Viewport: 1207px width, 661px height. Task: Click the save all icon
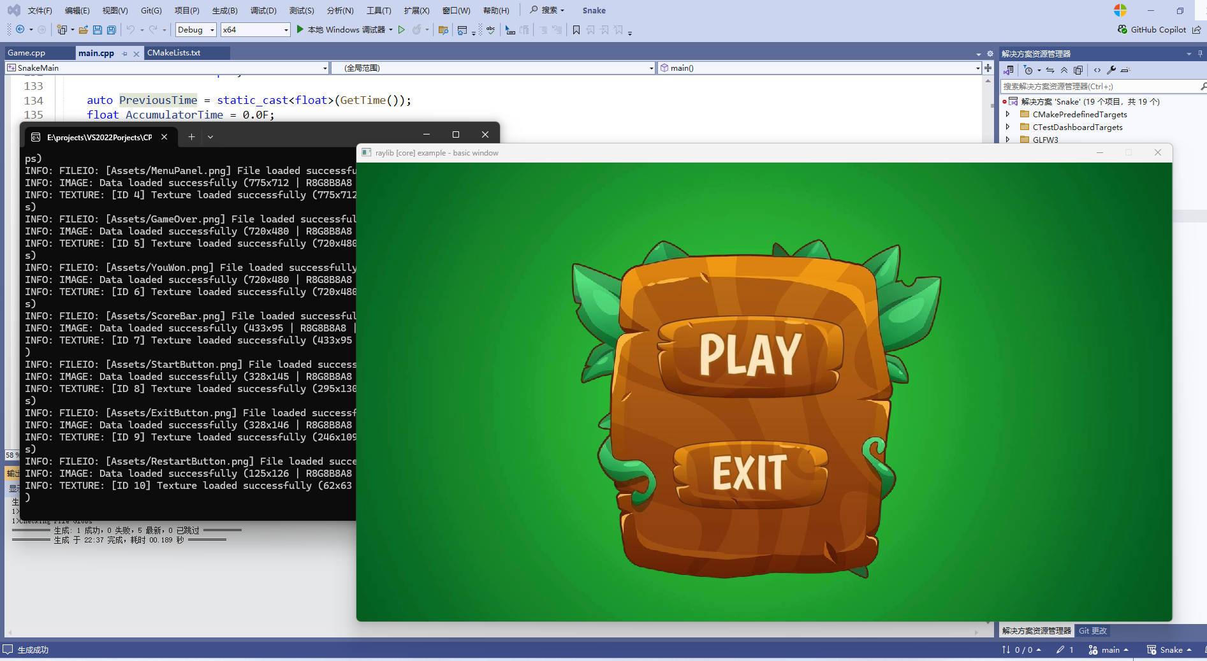112,29
